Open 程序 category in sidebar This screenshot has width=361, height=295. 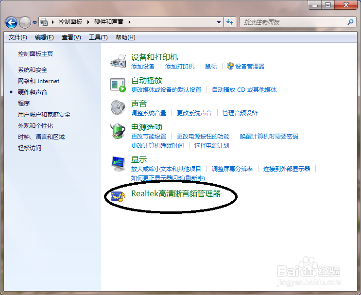tap(24, 103)
